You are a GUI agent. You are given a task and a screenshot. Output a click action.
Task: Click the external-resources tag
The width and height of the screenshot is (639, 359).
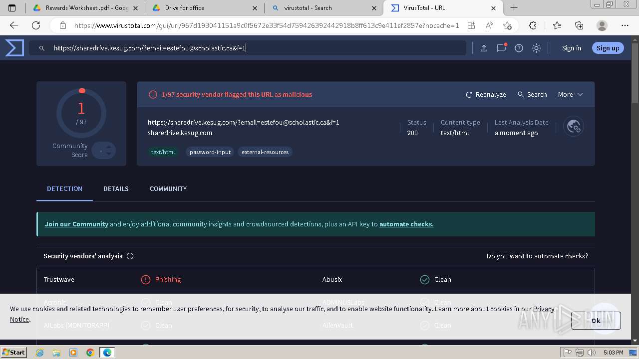(x=265, y=152)
